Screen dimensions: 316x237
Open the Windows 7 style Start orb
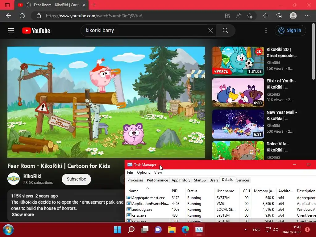(8, 230)
